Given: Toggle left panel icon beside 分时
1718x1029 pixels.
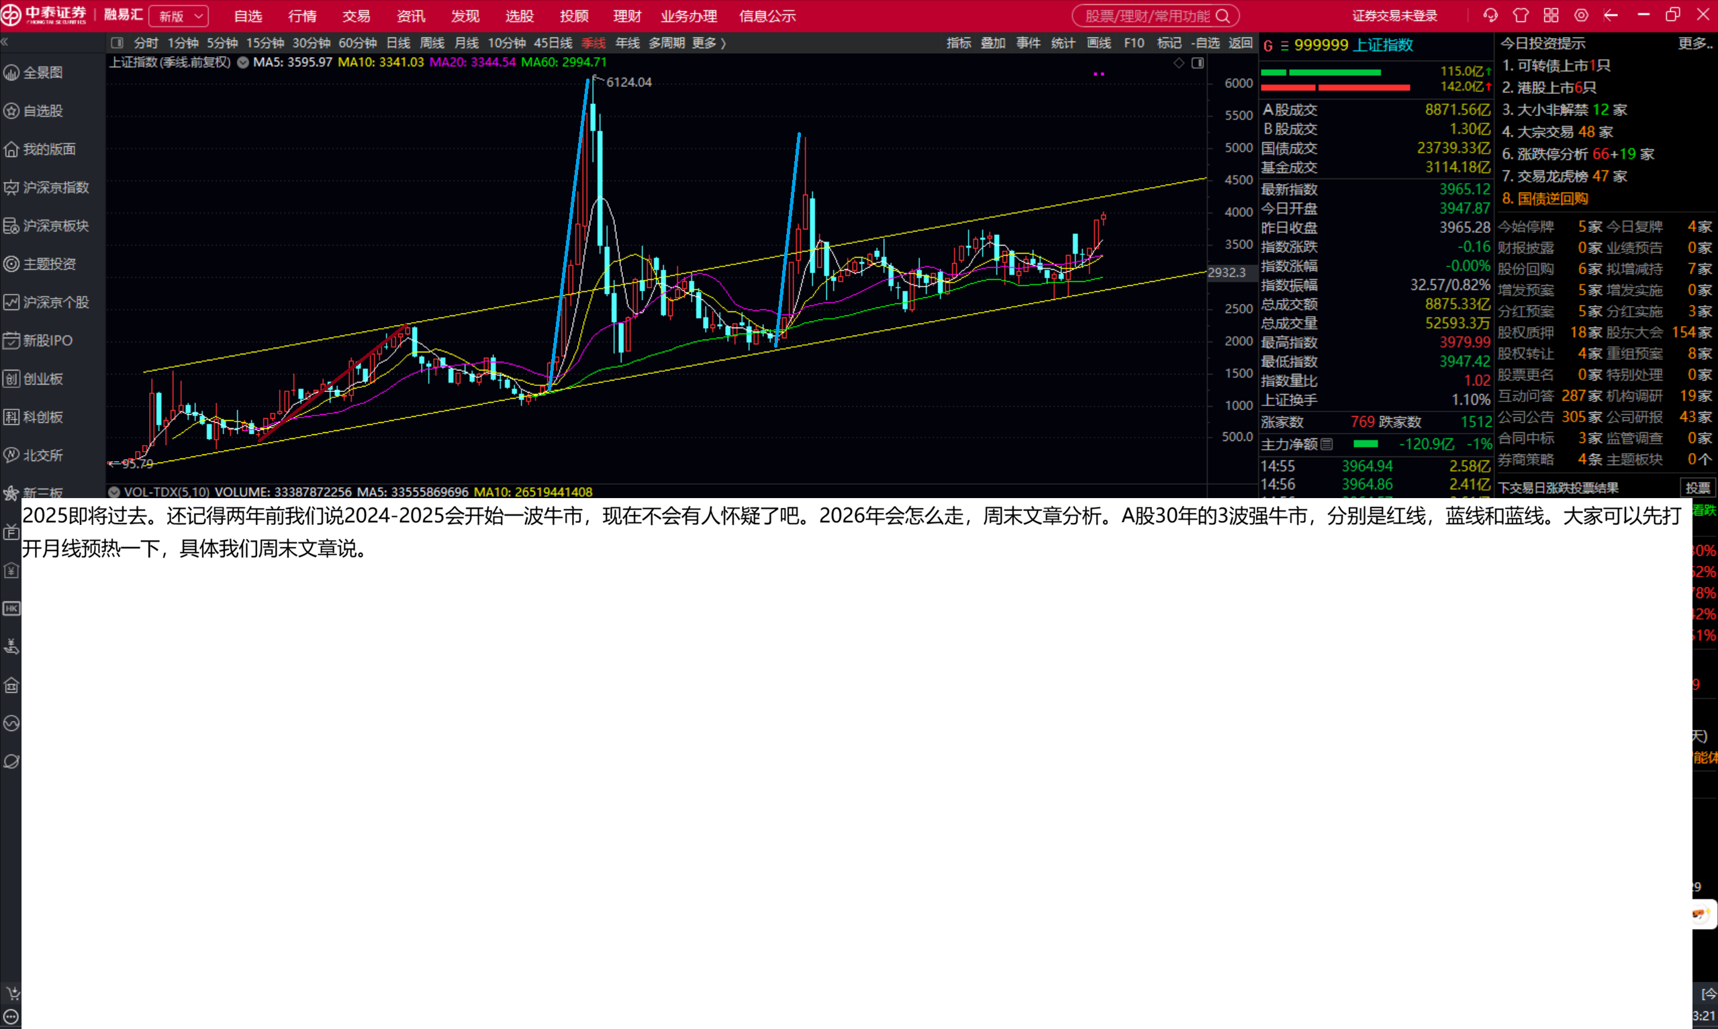Looking at the screenshot, I should click(x=117, y=43).
